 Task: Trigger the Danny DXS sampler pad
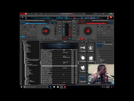tap(83, 78)
